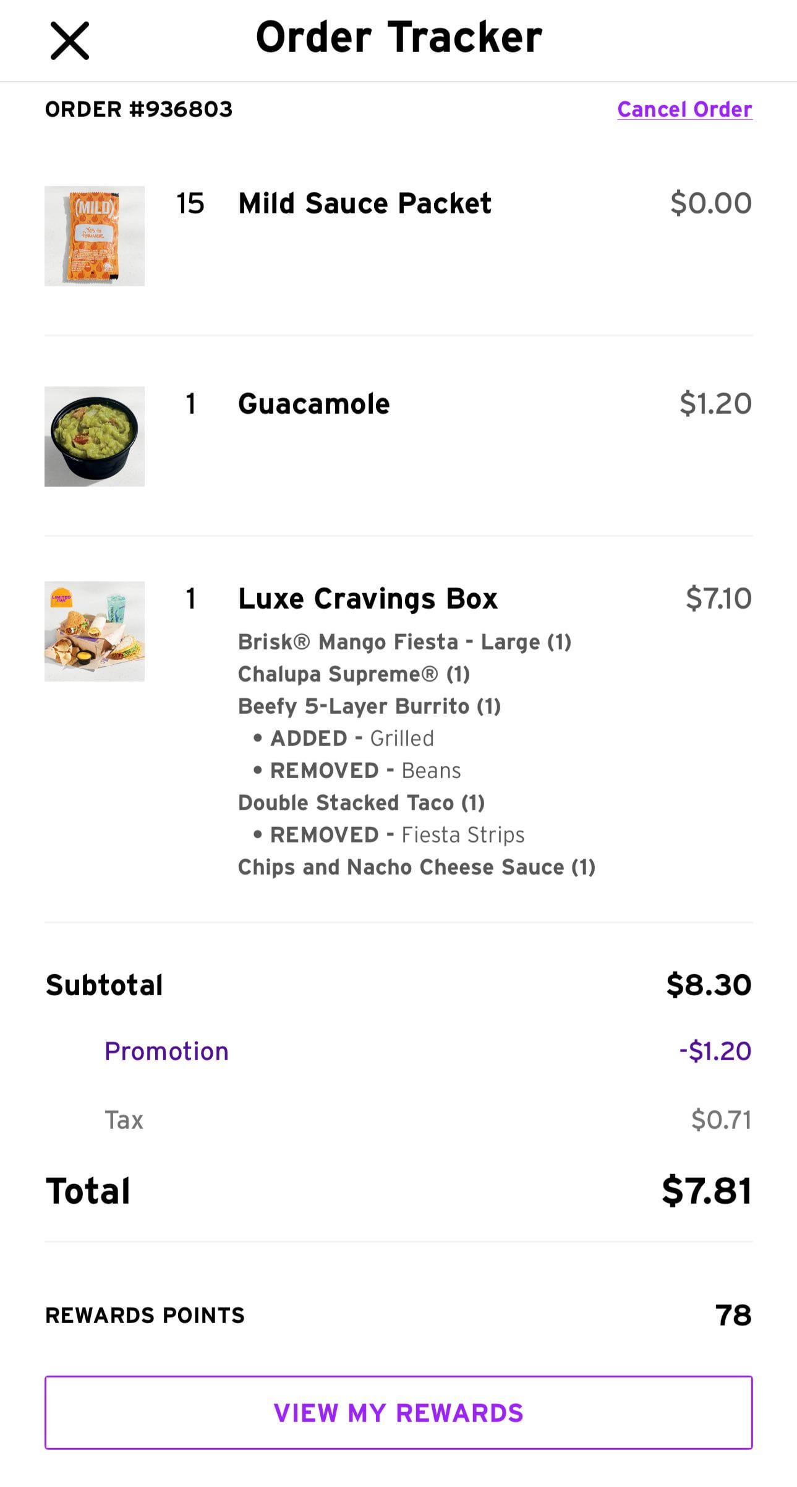
Task: Tap the Cancel Order link
Action: [684, 109]
